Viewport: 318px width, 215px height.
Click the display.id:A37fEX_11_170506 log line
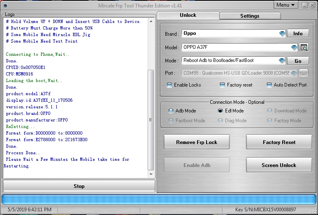(39, 101)
